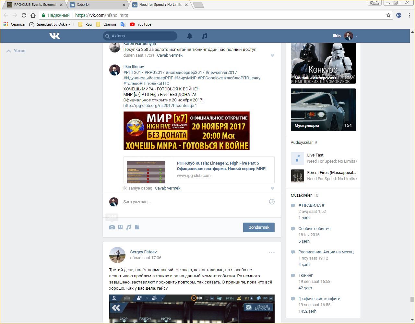Attach a document using the file icon
415x324 pixels.
(x=137, y=227)
